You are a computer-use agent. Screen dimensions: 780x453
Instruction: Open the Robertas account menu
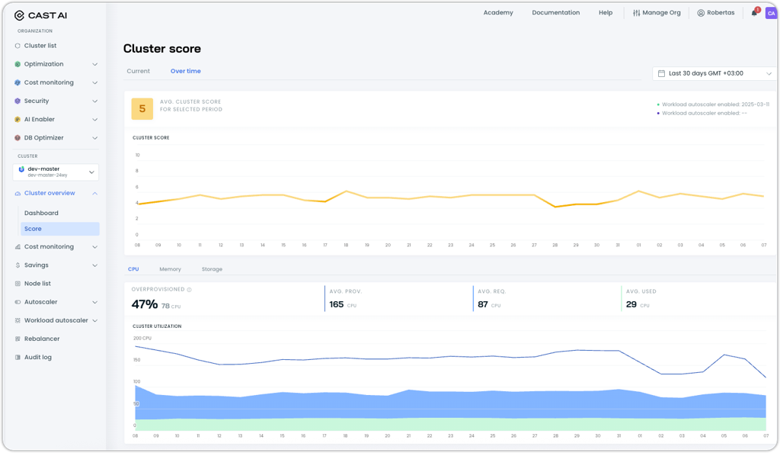(716, 13)
